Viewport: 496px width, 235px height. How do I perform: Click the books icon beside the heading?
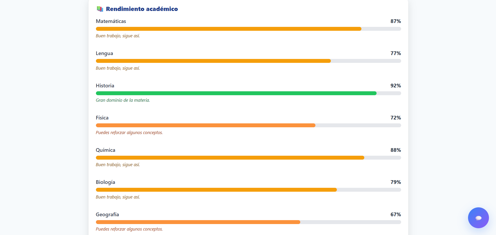[100, 9]
